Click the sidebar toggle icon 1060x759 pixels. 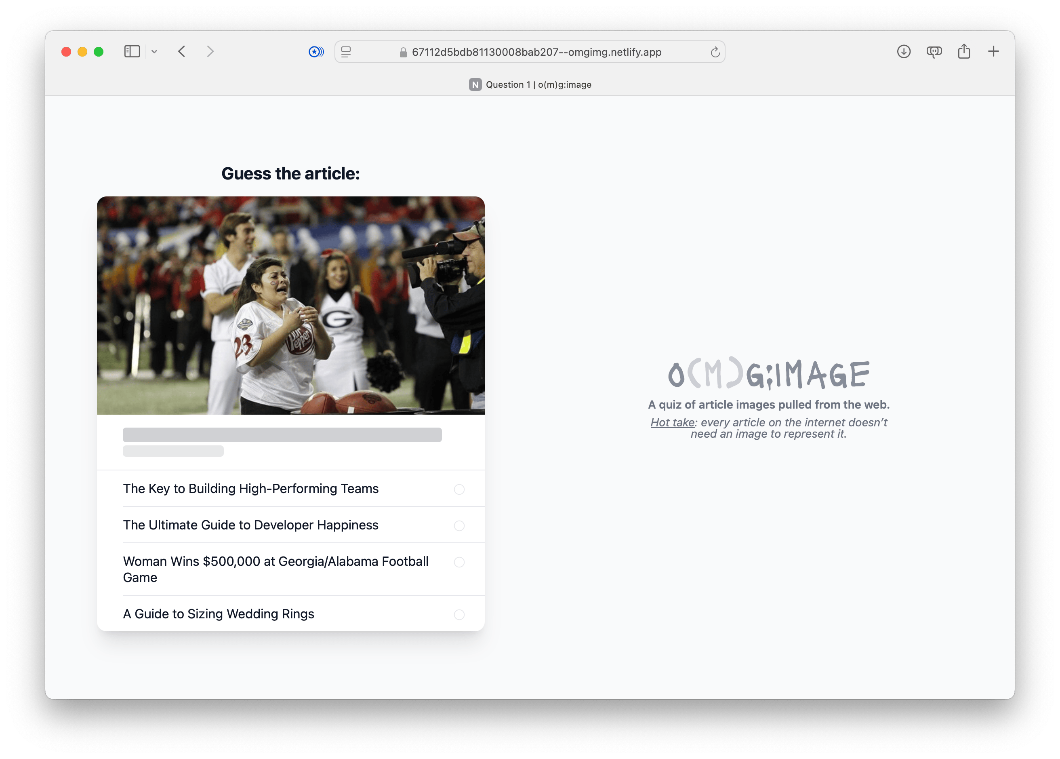(x=132, y=51)
